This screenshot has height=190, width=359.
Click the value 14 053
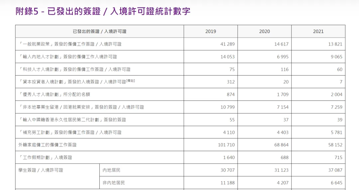tap(228, 57)
